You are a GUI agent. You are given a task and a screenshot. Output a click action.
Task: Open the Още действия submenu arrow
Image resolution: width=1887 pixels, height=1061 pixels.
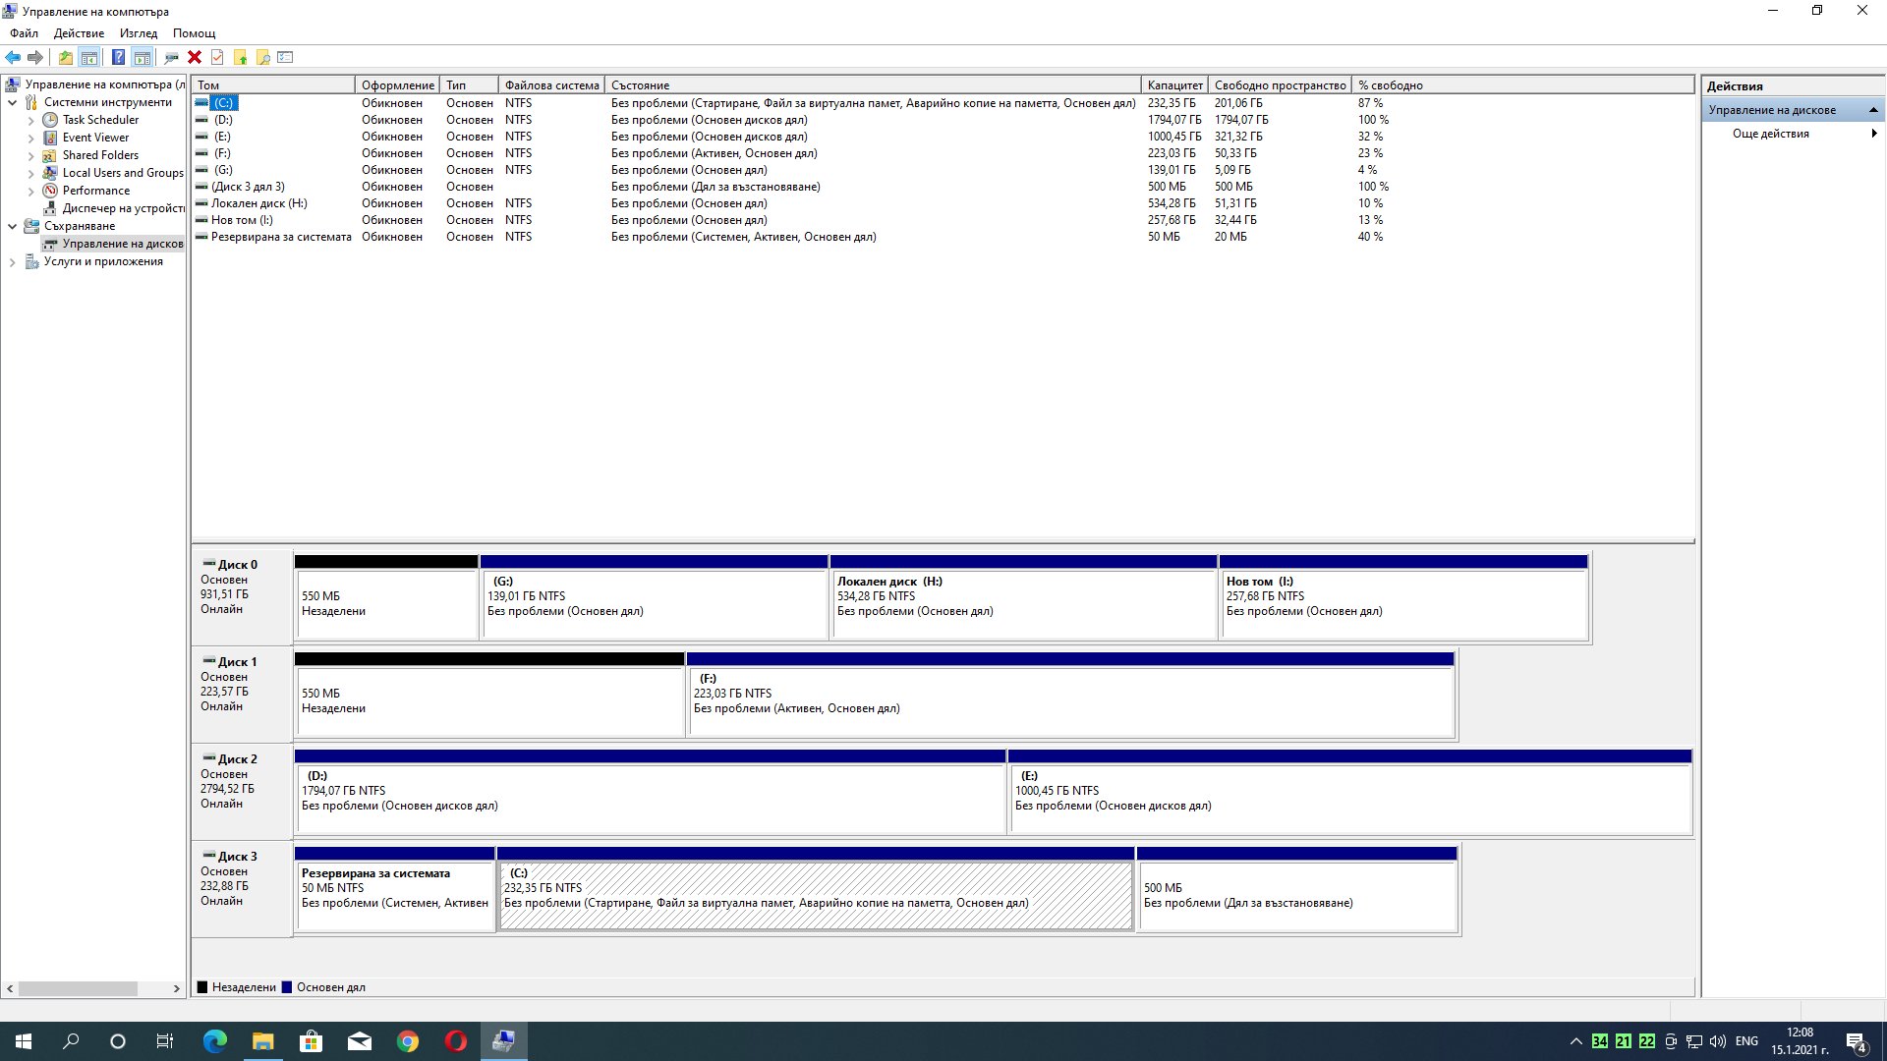pos(1873,134)
